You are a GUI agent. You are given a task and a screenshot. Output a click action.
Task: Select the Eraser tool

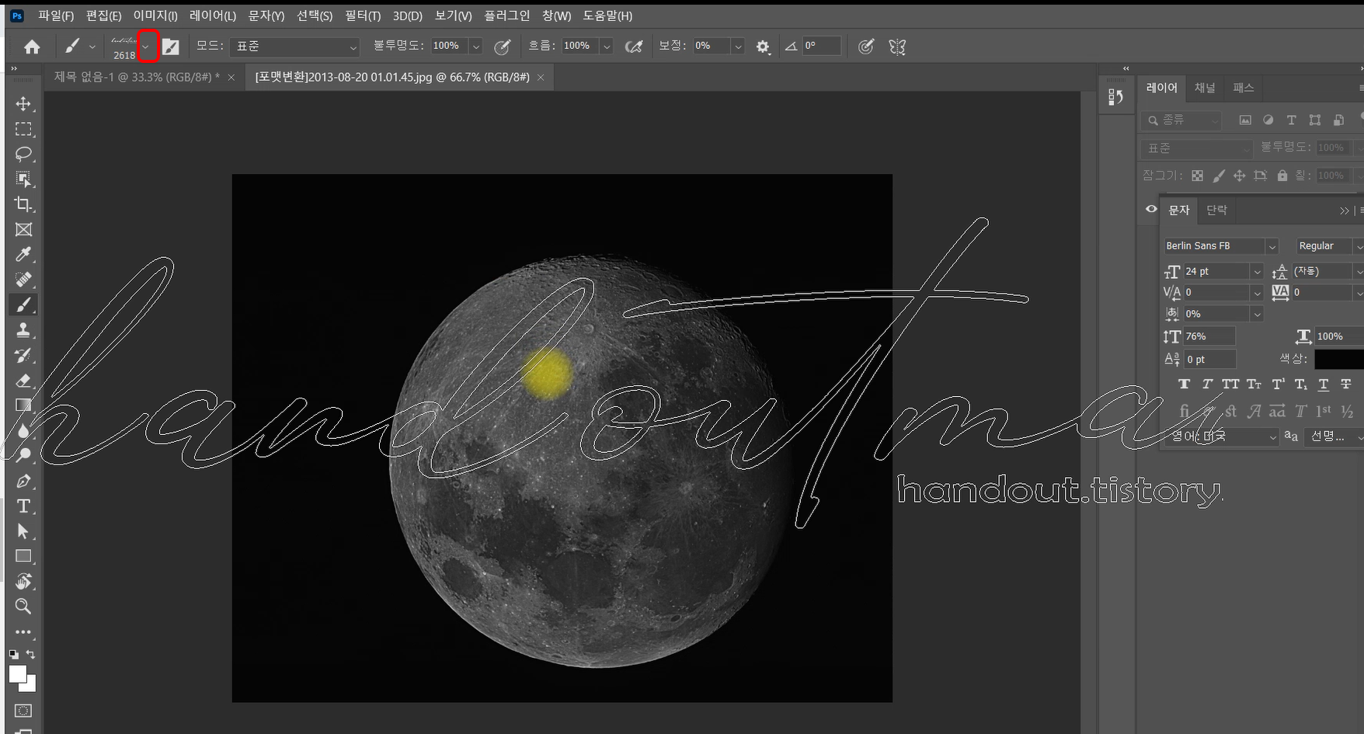[23, 380]
